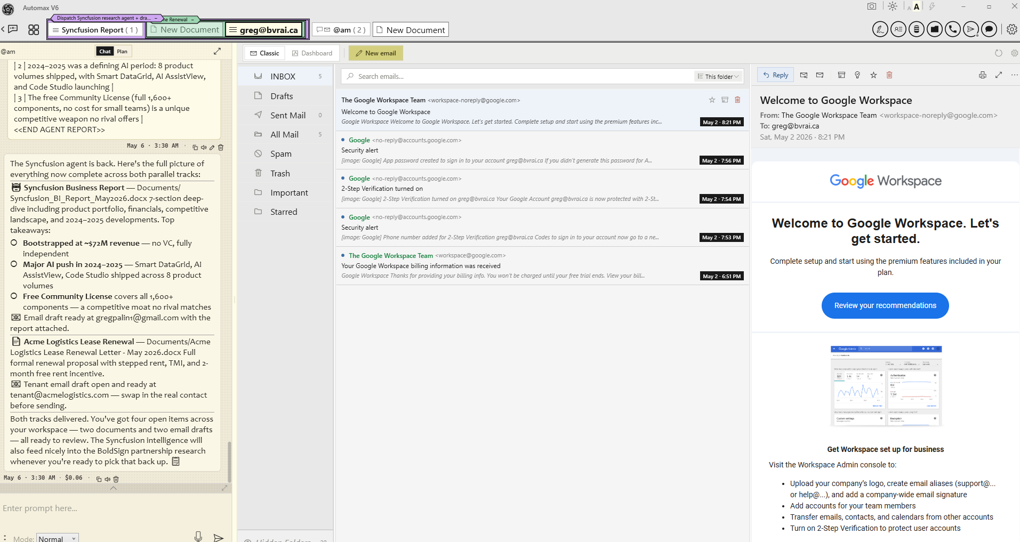Open the phone call round icon
1020x542 pixels.
coord(953,29)
